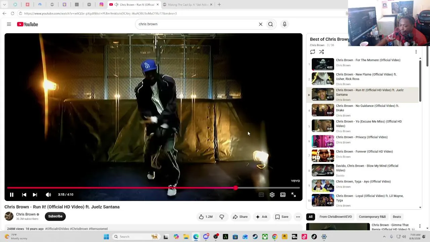Like the Run It! video

[206, 217]
